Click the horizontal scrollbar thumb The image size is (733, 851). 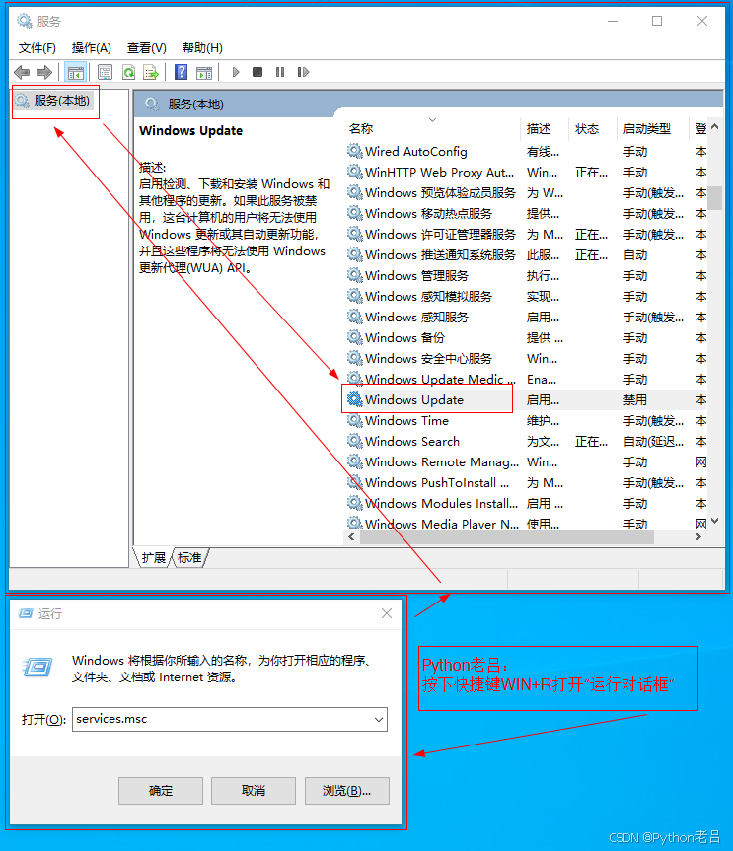pos(507,536)
